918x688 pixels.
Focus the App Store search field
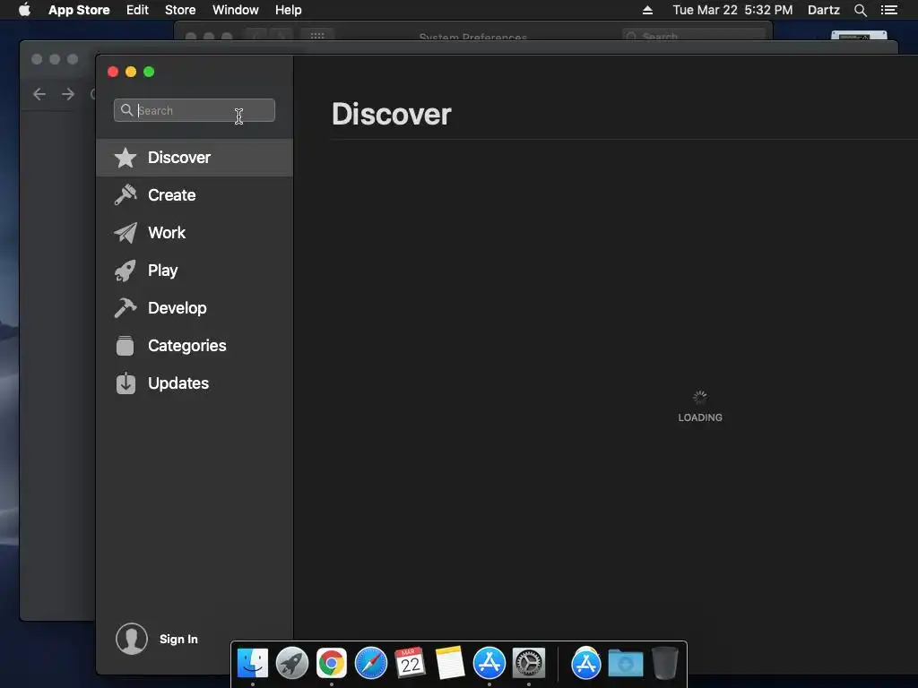195,110
